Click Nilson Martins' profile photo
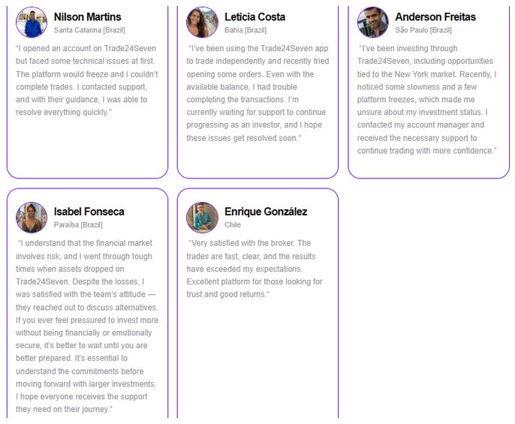515x424 pixels. click(x=32, y=23)
